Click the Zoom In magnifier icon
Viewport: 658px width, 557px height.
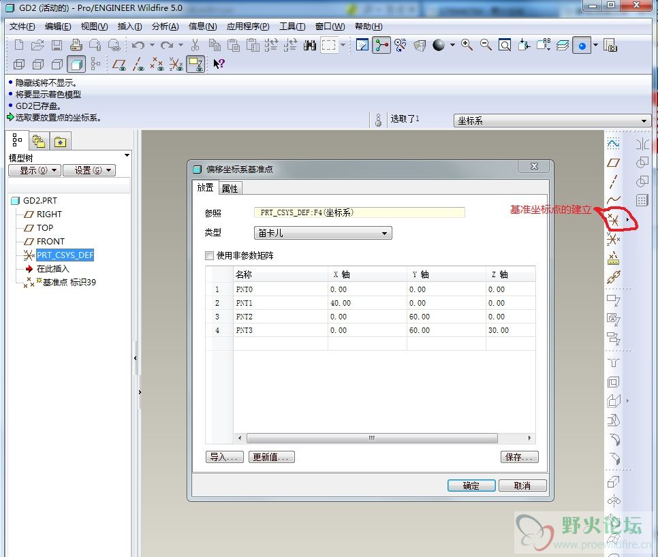click(467, 44)
